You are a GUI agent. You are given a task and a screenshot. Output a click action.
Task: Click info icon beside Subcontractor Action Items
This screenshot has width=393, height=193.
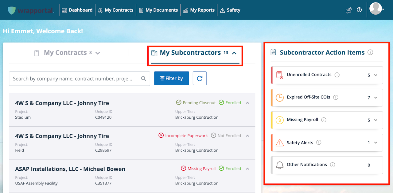pyautogui.click(x=370, y=52)
